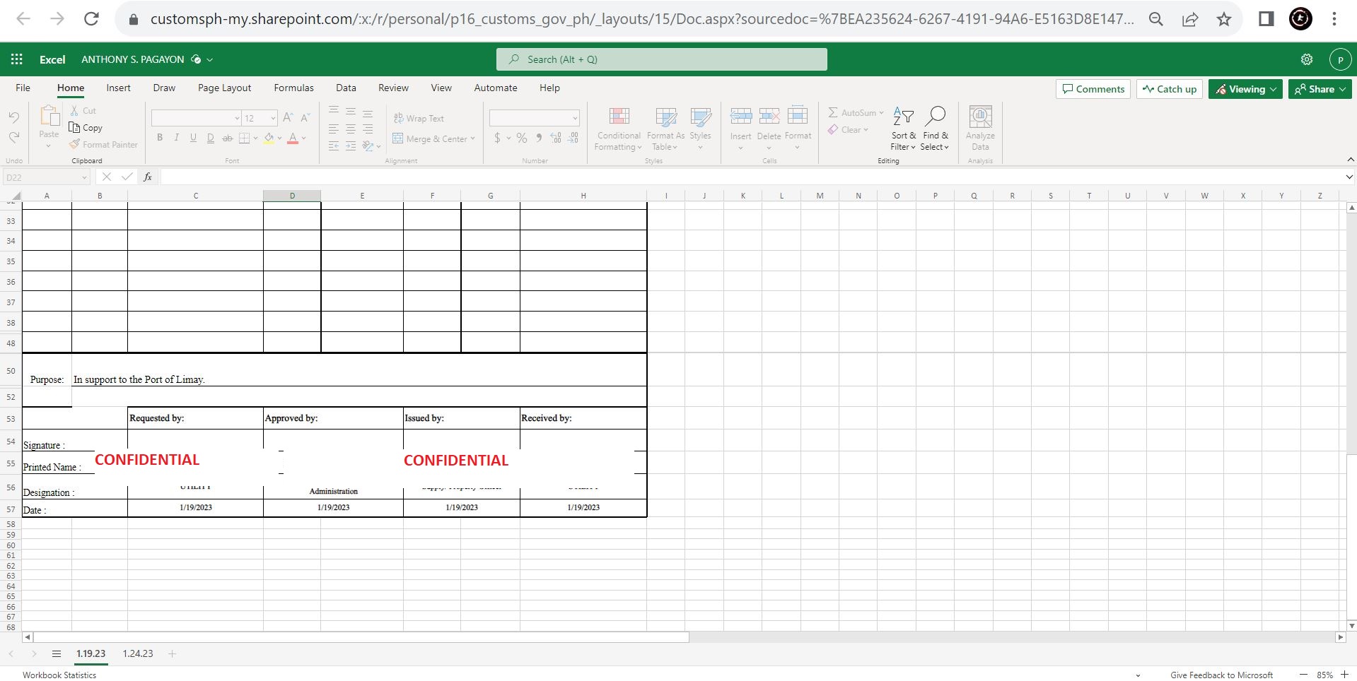Select the 'Approved by:' cell
Screen dimensions: 1357x681
333,418
